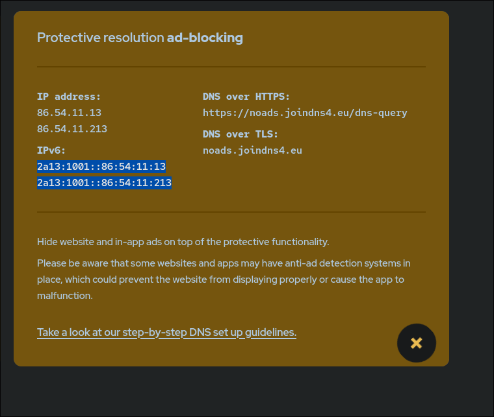The image size is (494, 417).
Task: Click the word 'guidelines.' in the bottom link
Action: click(270, 333)
